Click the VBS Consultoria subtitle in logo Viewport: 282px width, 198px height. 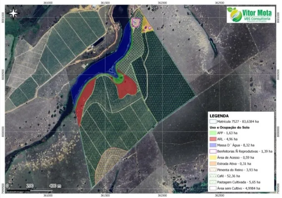257,19
